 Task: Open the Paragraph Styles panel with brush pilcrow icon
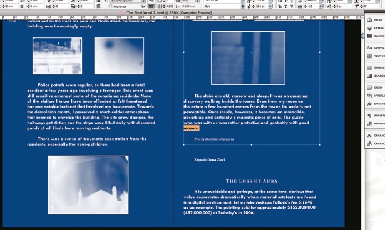tap(376, 124)
